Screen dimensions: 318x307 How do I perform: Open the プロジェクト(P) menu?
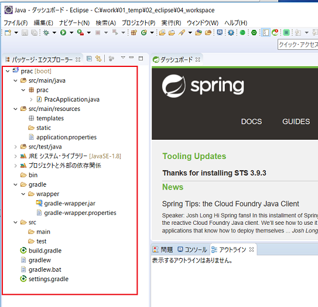click(x=139, y=23)
